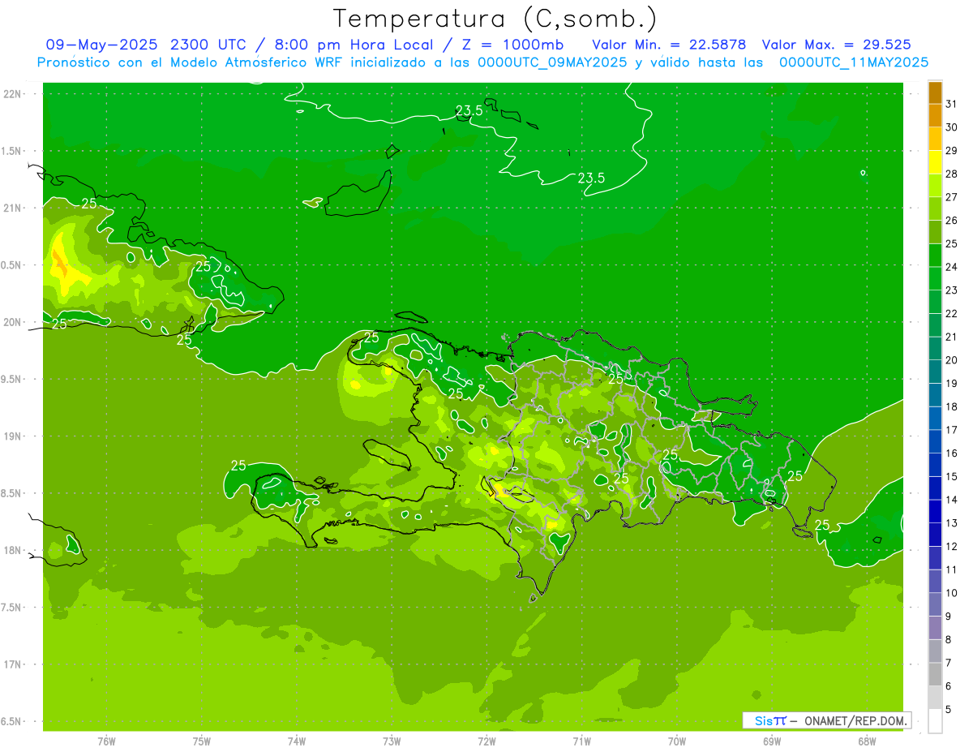The height and width of the screenshot is (752, 973).
Task: Click the '22N' latitude label
Action: 13,94
